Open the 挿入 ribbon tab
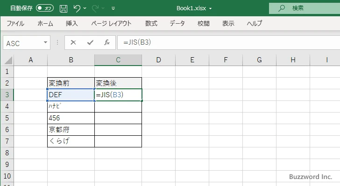Viewport: 340px width, 186px height. [x=72, y=23]
